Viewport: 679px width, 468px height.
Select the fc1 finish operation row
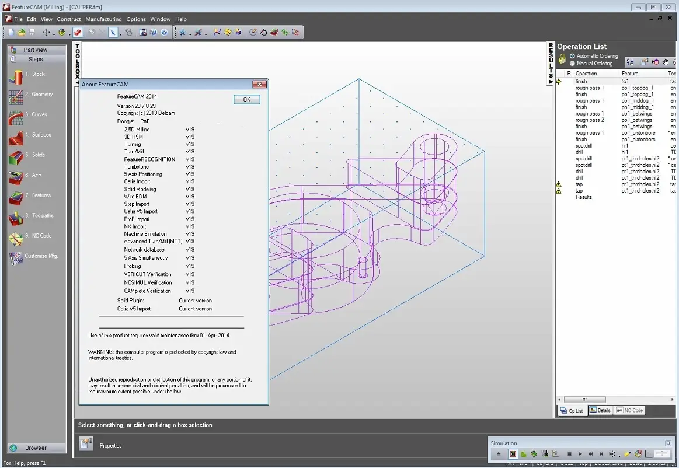click(616, 81)
